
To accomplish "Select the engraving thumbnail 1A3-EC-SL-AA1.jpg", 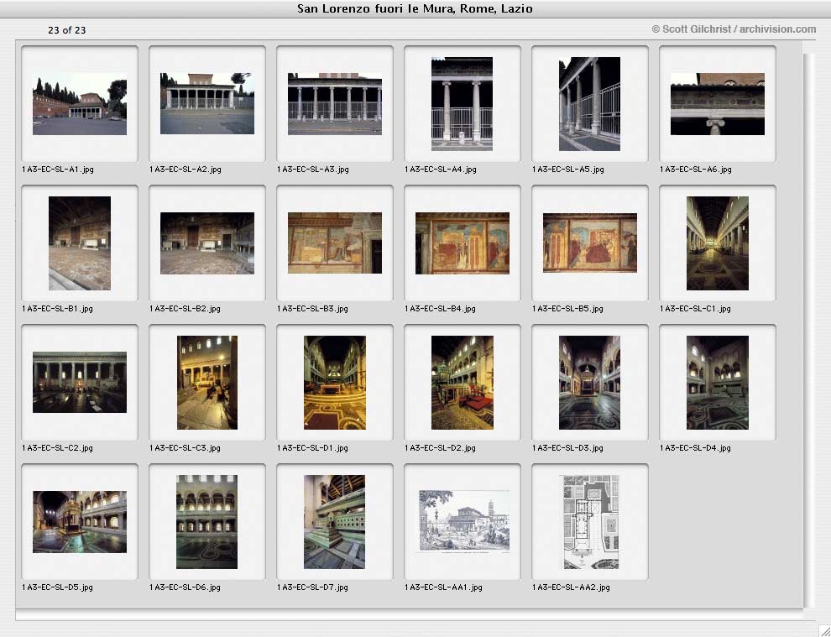I will click(464, 521).
